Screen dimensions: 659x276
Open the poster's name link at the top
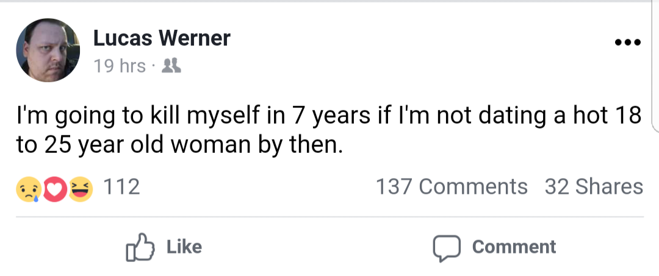(x=162, y=38)
